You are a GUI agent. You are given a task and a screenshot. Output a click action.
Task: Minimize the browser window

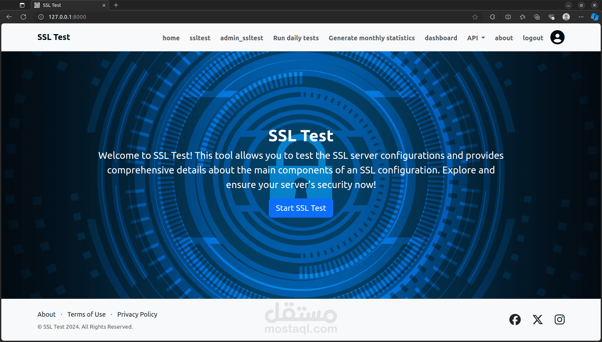568,5
